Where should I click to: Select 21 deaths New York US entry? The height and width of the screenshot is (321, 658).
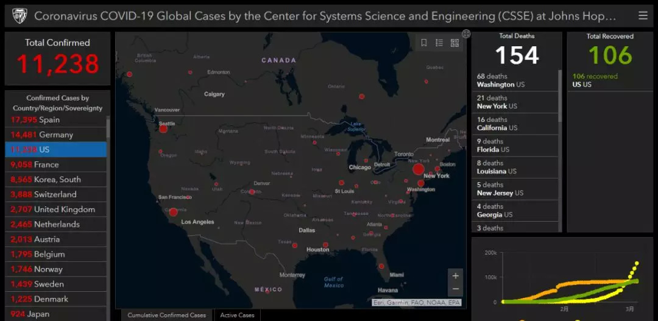(x=515, y=102)
